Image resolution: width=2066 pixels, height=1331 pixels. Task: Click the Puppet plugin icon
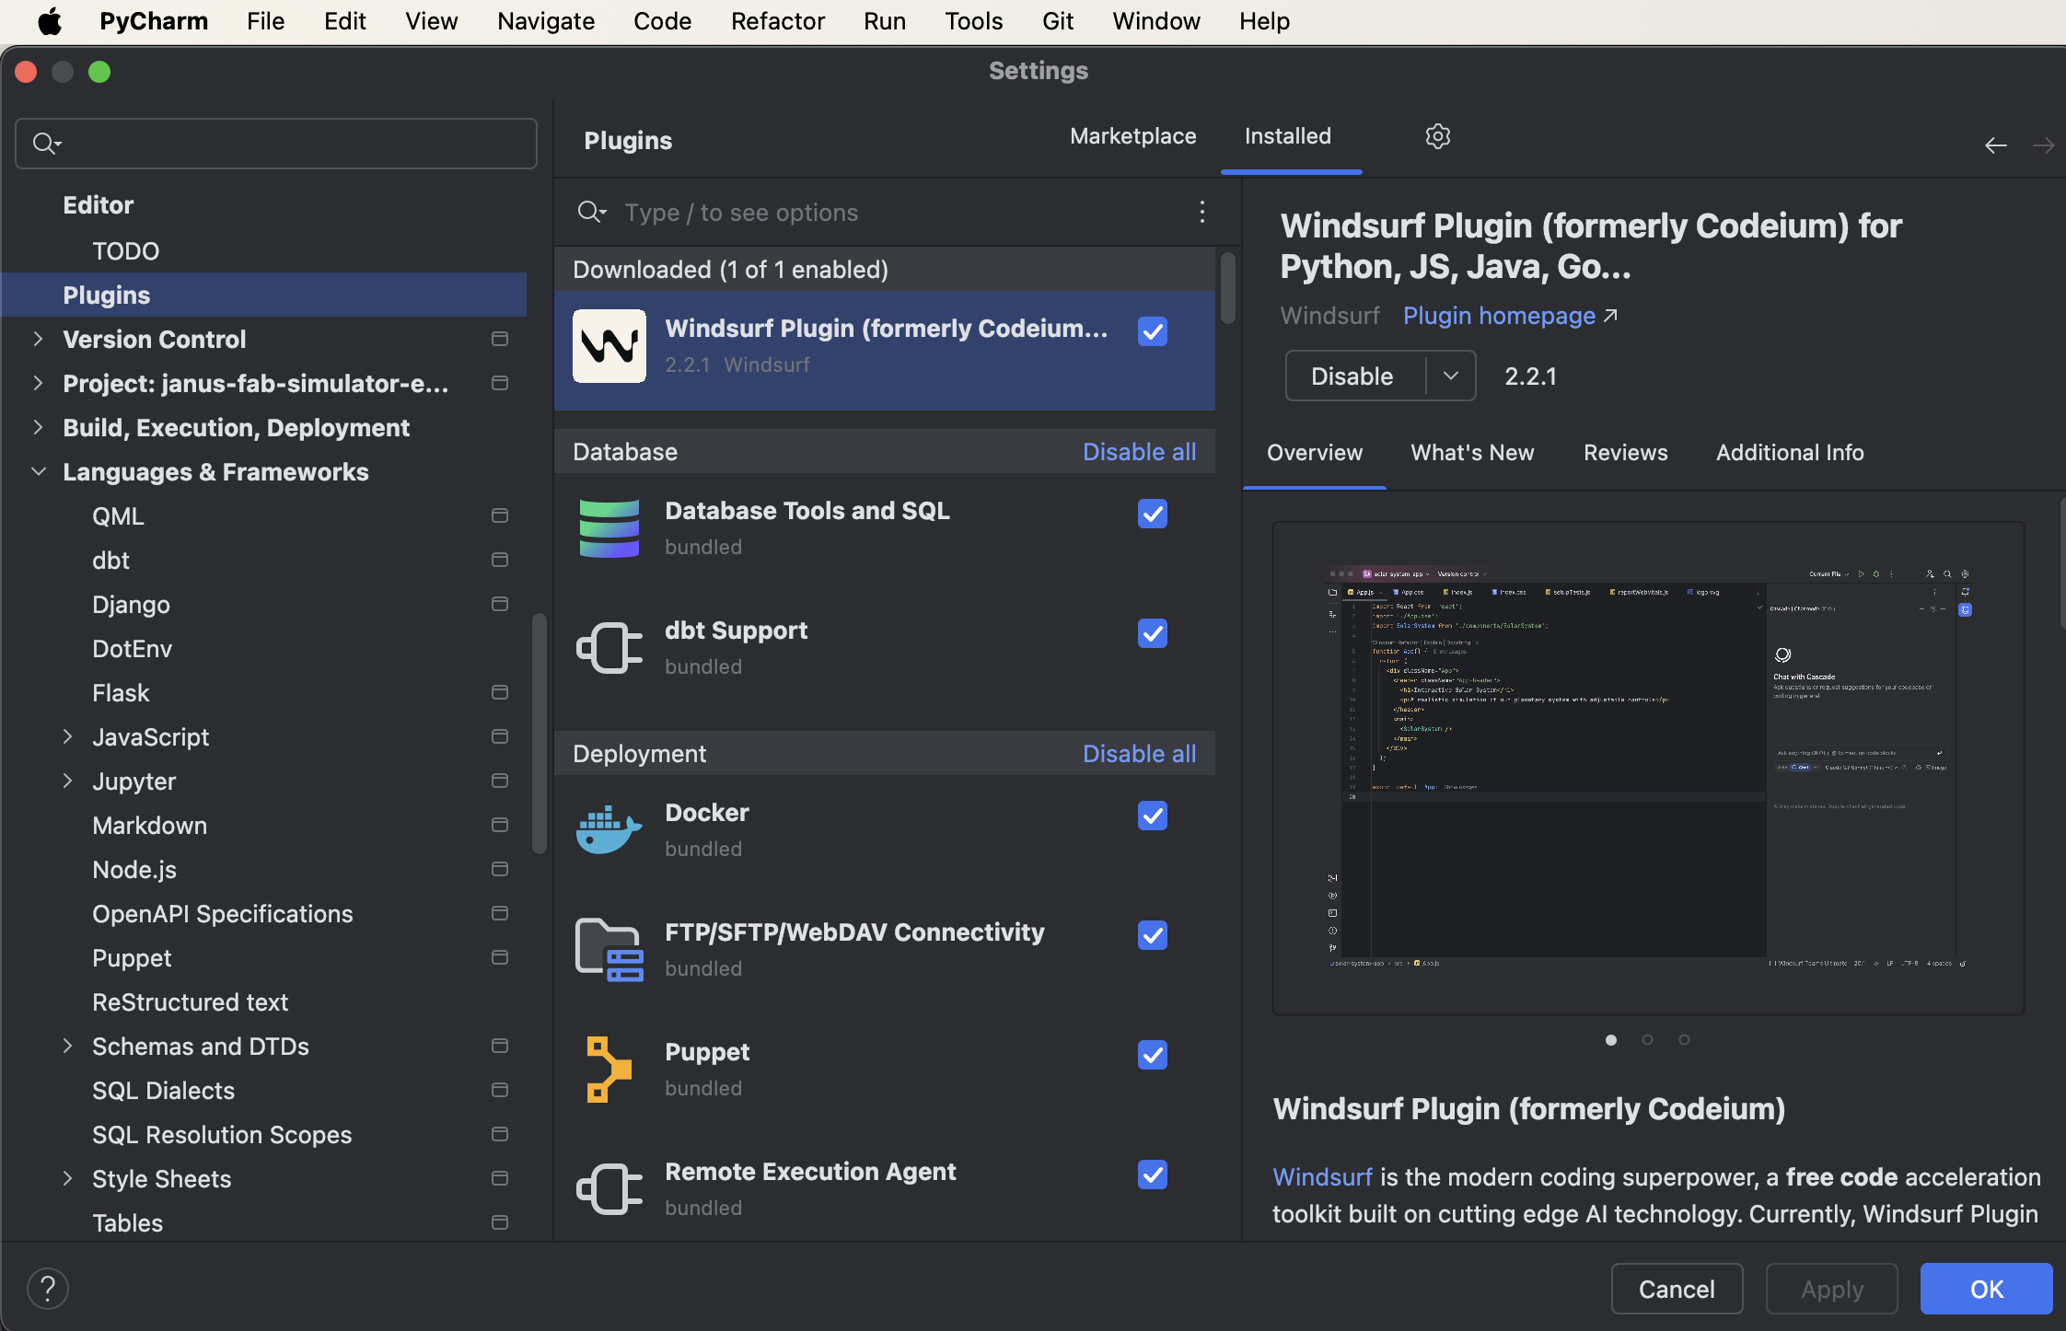click(609, 1070)
